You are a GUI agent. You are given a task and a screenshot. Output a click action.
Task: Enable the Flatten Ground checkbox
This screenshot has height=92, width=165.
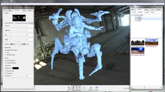tap(5, 71)
